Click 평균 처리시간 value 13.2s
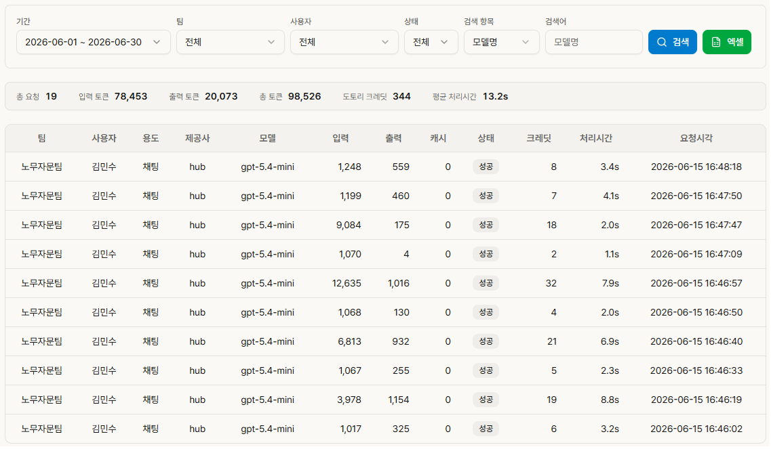The height and width of the screenshot is (449, 771). 495,96
